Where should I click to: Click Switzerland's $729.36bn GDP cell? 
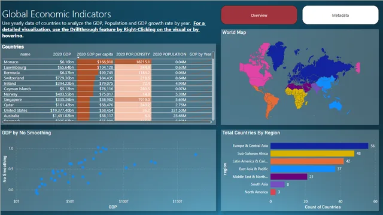click(x=65, y=78)
